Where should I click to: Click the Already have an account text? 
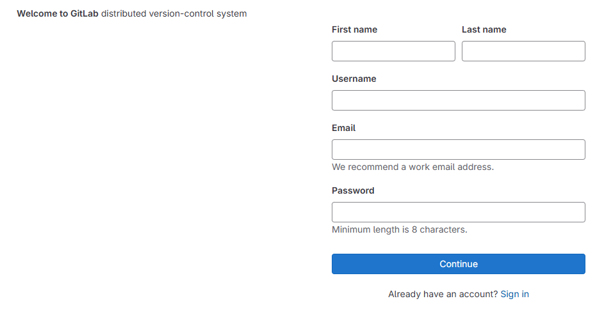[x=443, y=294]
